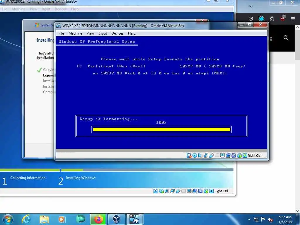This screenshot has height=225, width=300.
Task: Open View menu in WINXP VirtualBox window
Action: coord(90,33)
